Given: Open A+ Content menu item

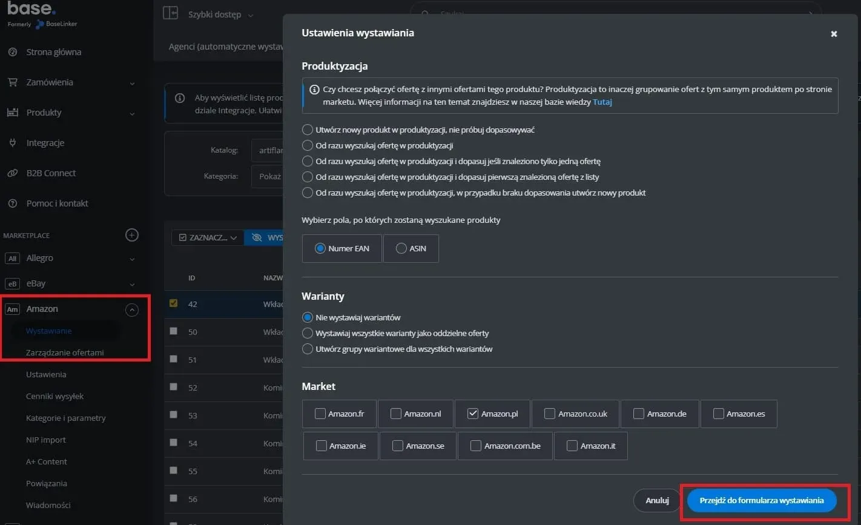Looking at the screenshot, I should coord(47,461).
